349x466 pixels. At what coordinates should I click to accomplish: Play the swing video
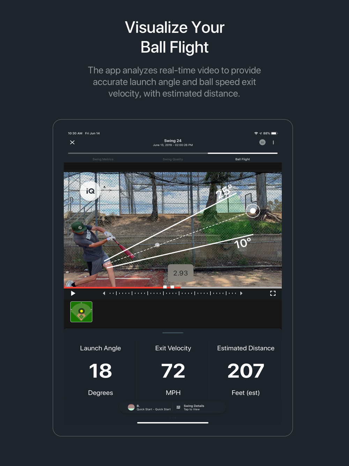point(73,293)
